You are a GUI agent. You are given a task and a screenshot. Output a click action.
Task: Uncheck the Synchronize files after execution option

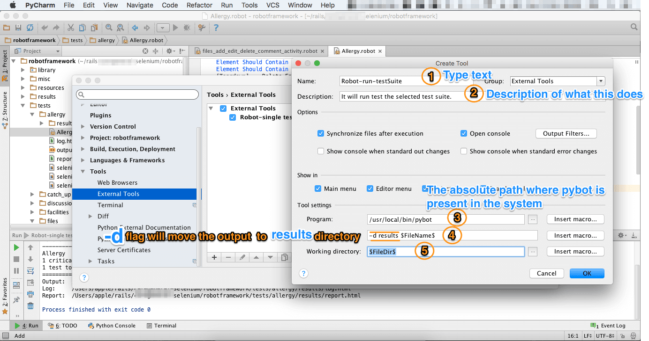click(x=321, y=133)
